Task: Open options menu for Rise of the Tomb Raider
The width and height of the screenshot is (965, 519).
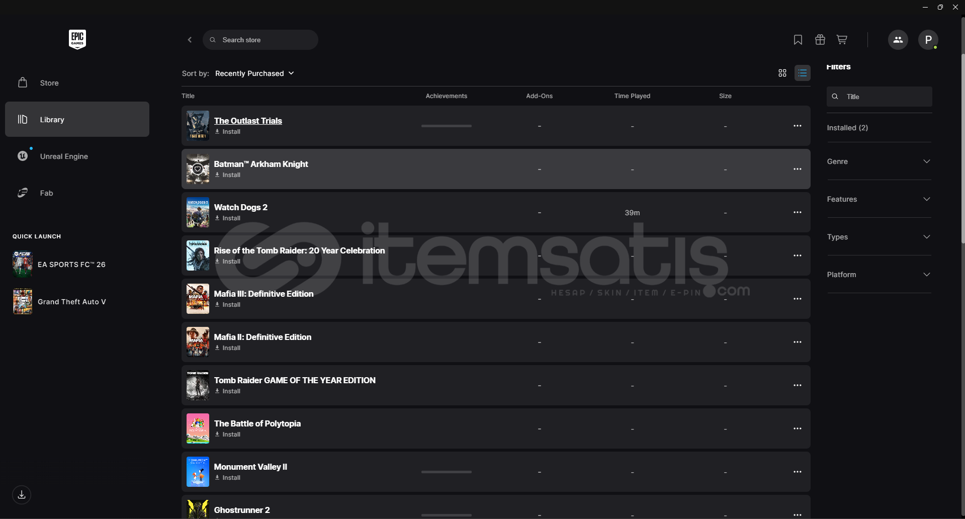Action: 798,255
